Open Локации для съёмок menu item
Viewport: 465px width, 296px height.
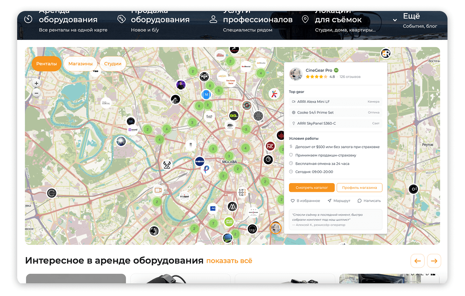pyautogui.click(x=338, y=20)
